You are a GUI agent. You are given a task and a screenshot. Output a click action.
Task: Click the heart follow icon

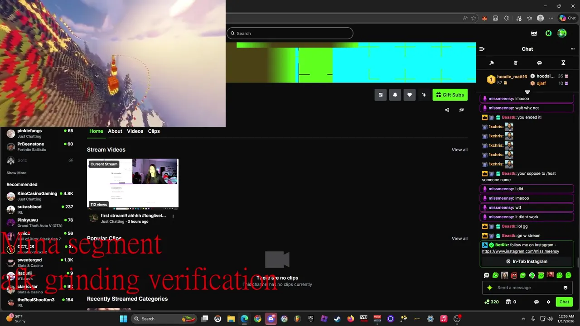(x=410, y=95)
